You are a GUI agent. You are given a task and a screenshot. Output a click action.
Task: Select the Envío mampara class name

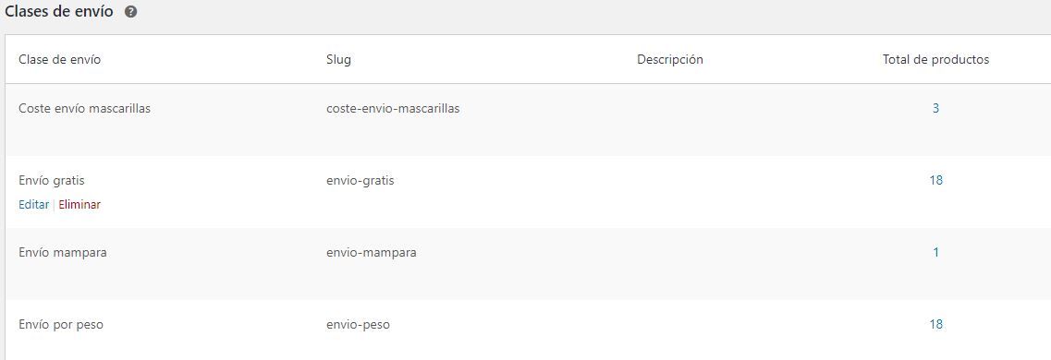[63, 252]
